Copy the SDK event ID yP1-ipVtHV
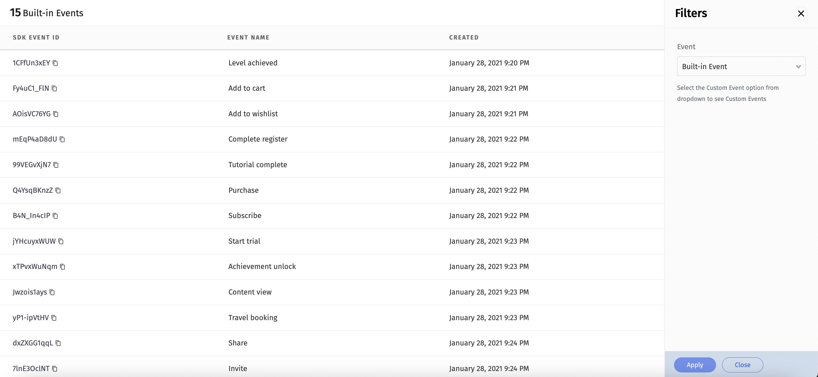Image resolution: width=818 pixels, height=377 pixels. coord(54,318)
